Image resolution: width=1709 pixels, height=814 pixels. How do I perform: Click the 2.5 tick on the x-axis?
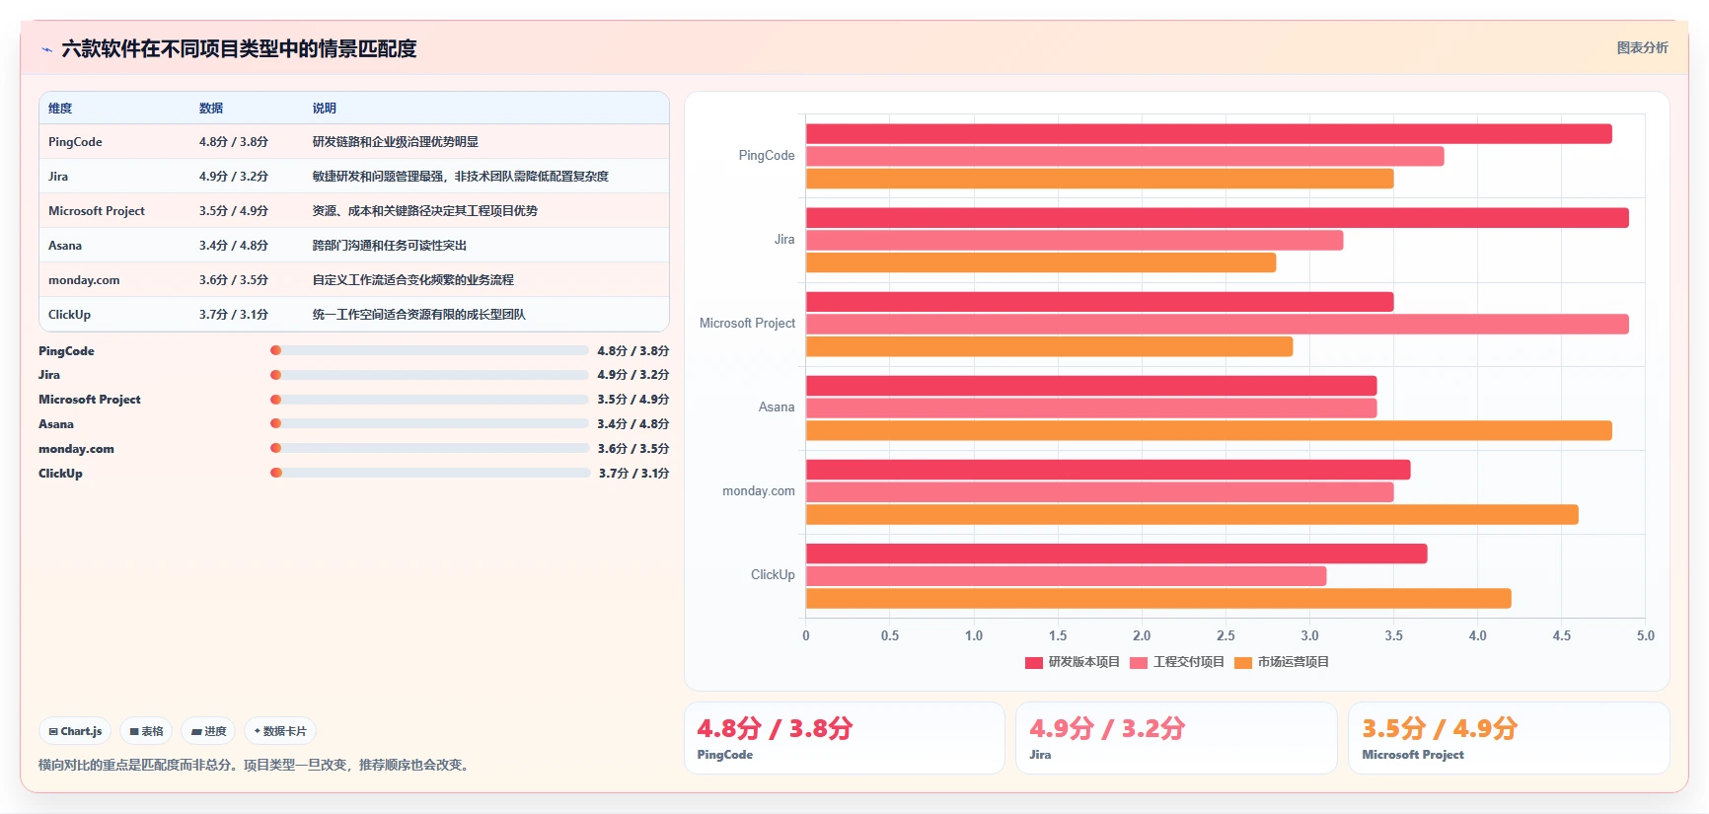pyautogui.click(x=1226, y=635)
